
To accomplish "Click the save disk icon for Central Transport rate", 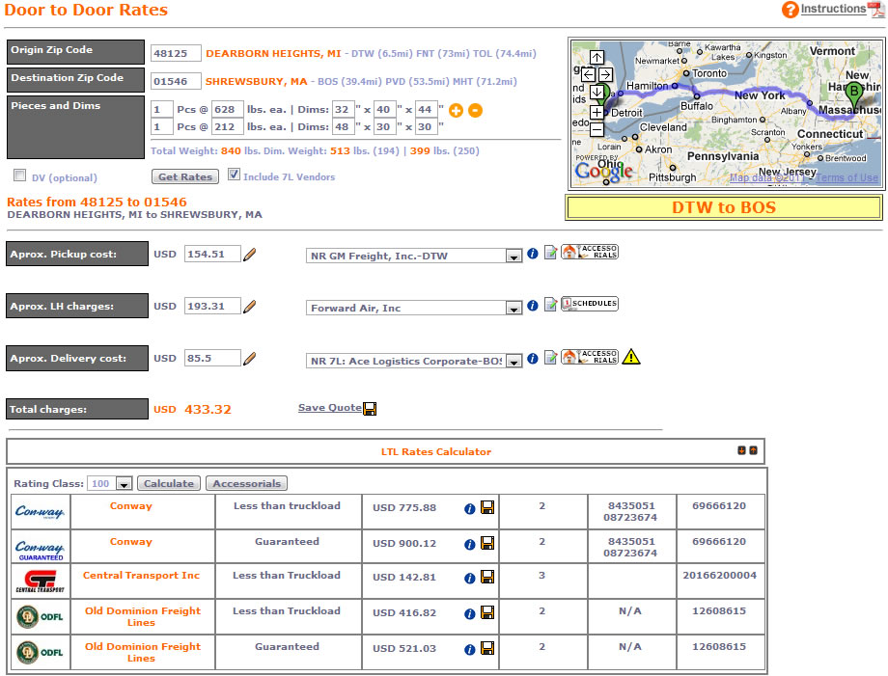I will 487,577.
